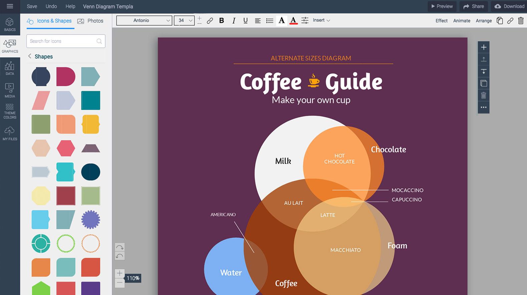Click the Download button
527x295 pixels.
(x=509, y=6)
